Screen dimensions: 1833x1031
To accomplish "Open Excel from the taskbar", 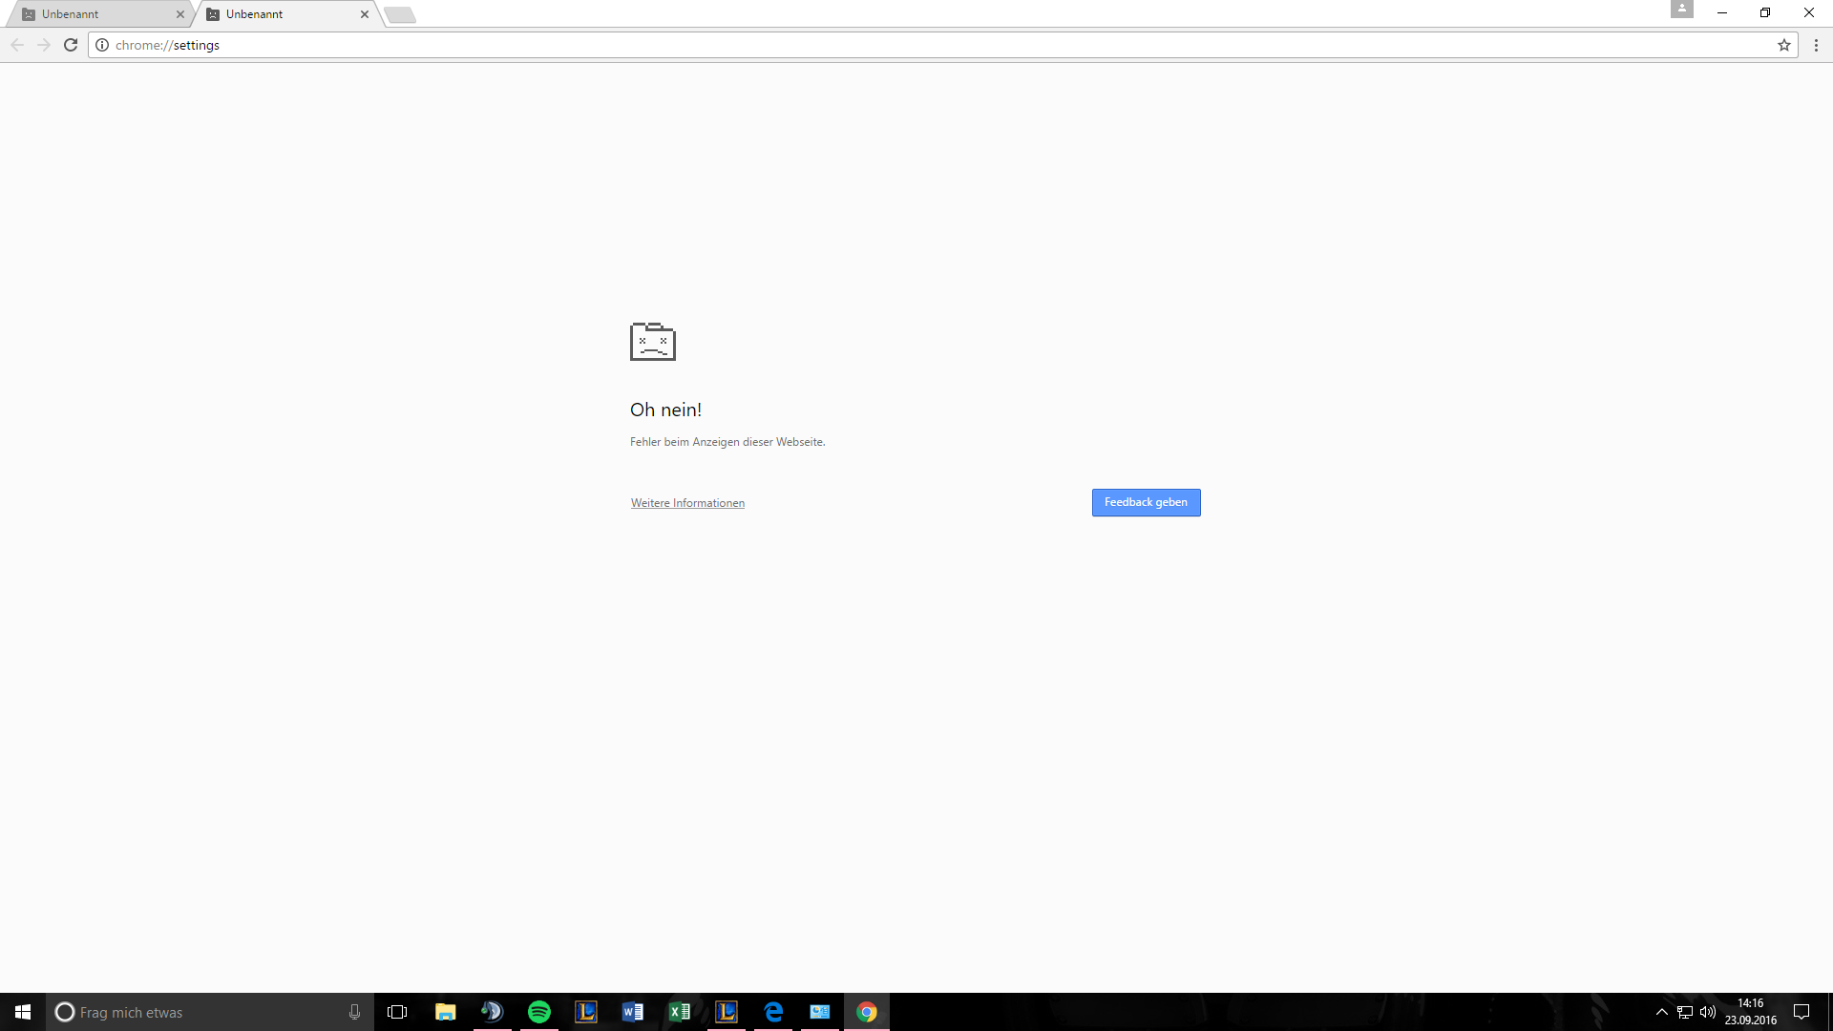I will pyautogui.click(x=680, y=1012).
